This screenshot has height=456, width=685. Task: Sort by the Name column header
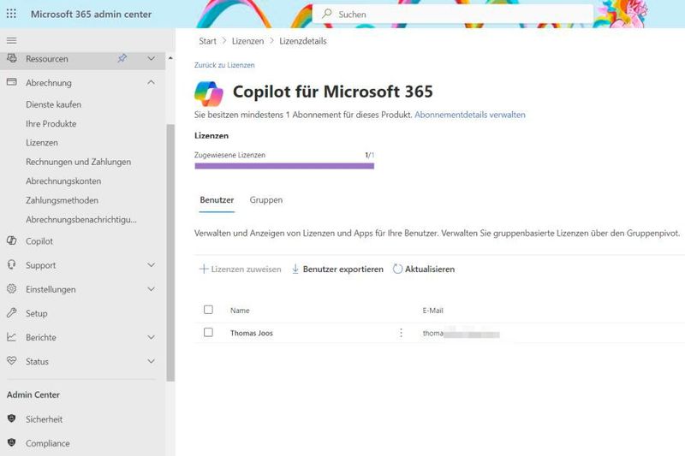(240, 311)
